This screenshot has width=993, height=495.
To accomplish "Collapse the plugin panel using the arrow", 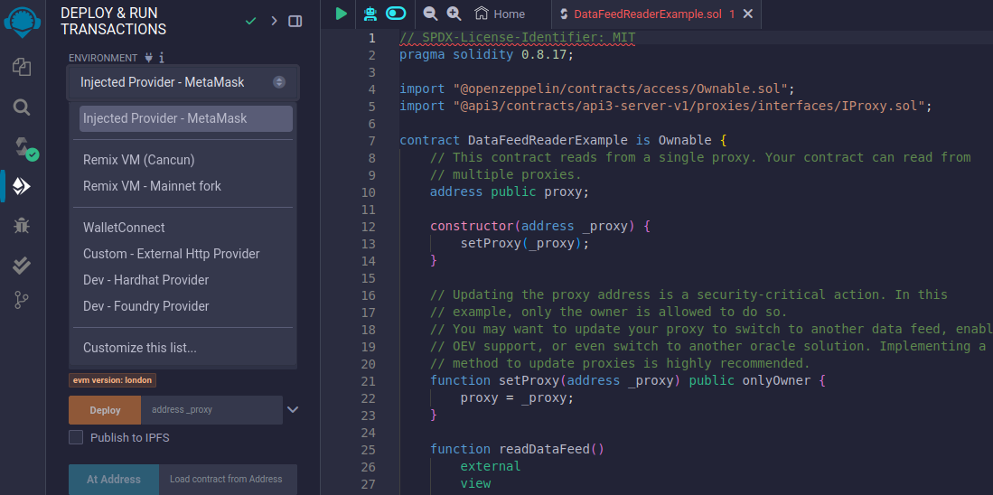I will coord(274,21).
